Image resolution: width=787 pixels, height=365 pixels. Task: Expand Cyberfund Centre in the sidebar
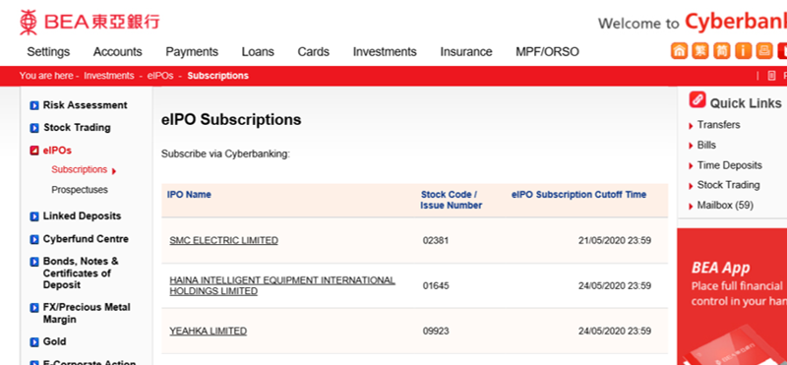point(86,239)
